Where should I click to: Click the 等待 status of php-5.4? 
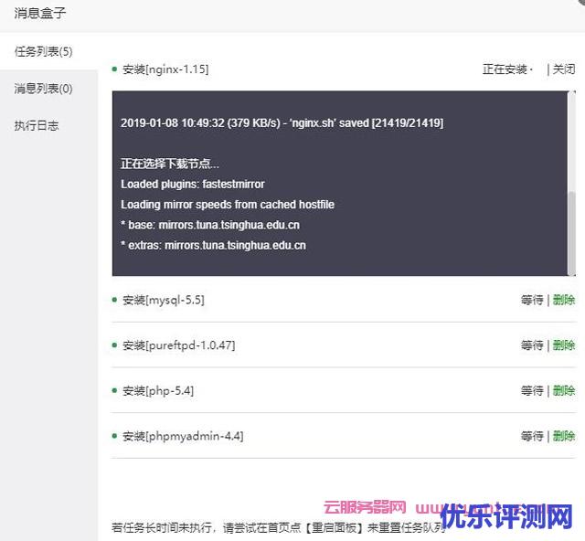click(532, 390)
